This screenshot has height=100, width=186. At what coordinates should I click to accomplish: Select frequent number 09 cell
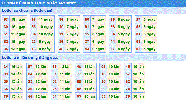tap(6, 81)
